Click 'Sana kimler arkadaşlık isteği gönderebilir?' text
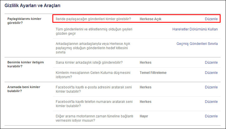Image resolution: width=226 pixels, height=129 pixels. (89, 62)
